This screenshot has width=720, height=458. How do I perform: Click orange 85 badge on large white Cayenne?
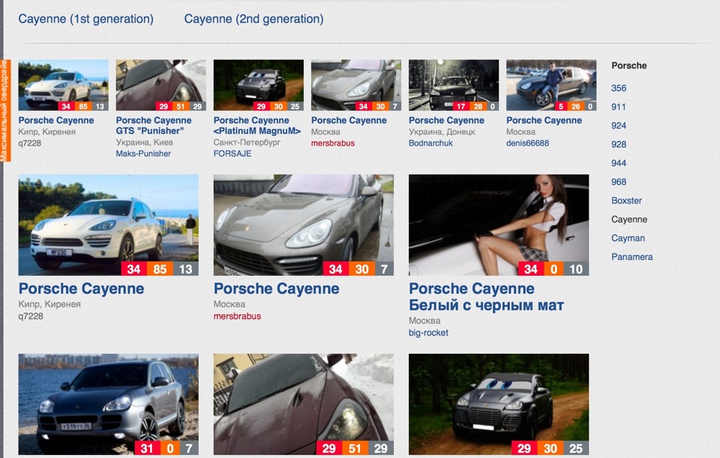coord(160,269)
